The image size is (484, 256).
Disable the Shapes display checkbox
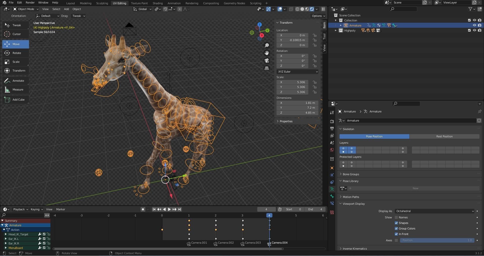tap(396, 223)
